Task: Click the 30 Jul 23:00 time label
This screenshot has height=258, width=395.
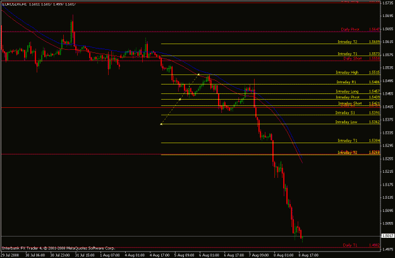Action: (x=60, y=255)
